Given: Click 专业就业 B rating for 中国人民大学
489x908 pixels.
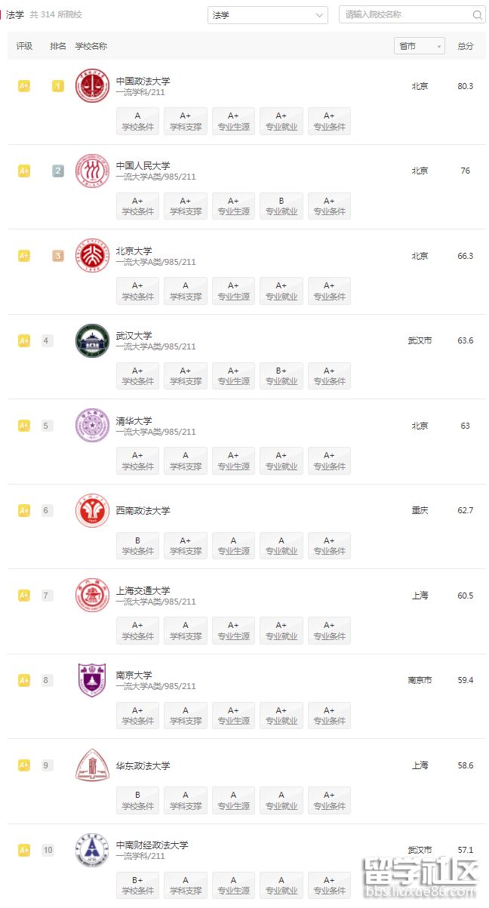Looking at the screenshot, I should click(281, 206).
